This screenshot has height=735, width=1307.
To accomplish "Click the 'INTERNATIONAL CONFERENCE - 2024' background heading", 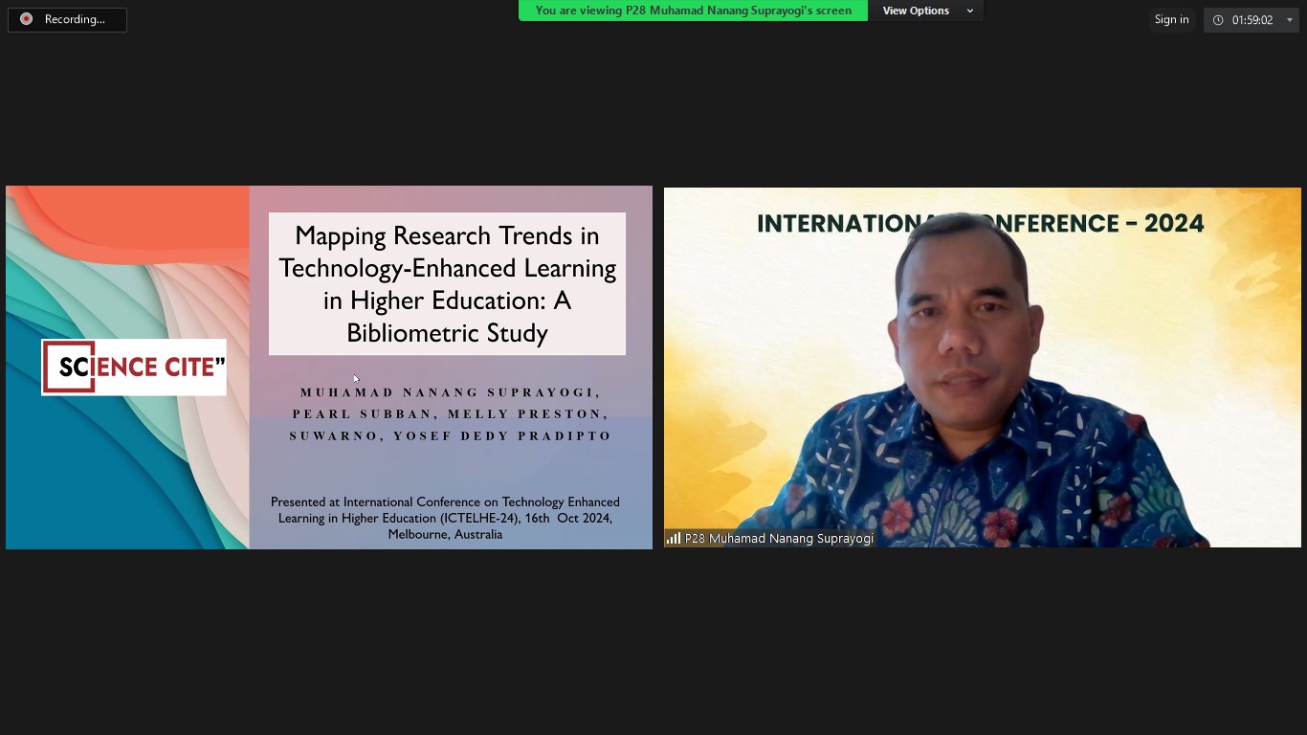I will tap(981, 223).
